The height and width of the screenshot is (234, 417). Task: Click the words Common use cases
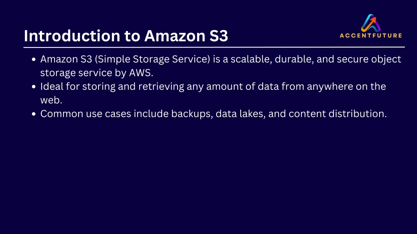[x=86, y=114]
